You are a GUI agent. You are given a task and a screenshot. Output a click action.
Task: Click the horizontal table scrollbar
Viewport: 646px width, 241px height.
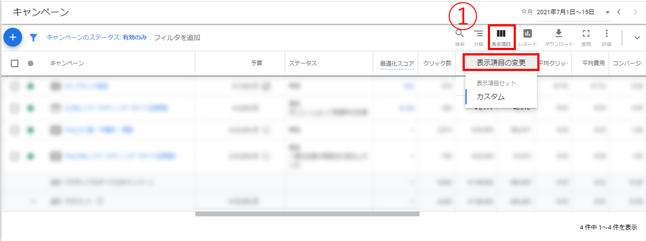[307, 214]
